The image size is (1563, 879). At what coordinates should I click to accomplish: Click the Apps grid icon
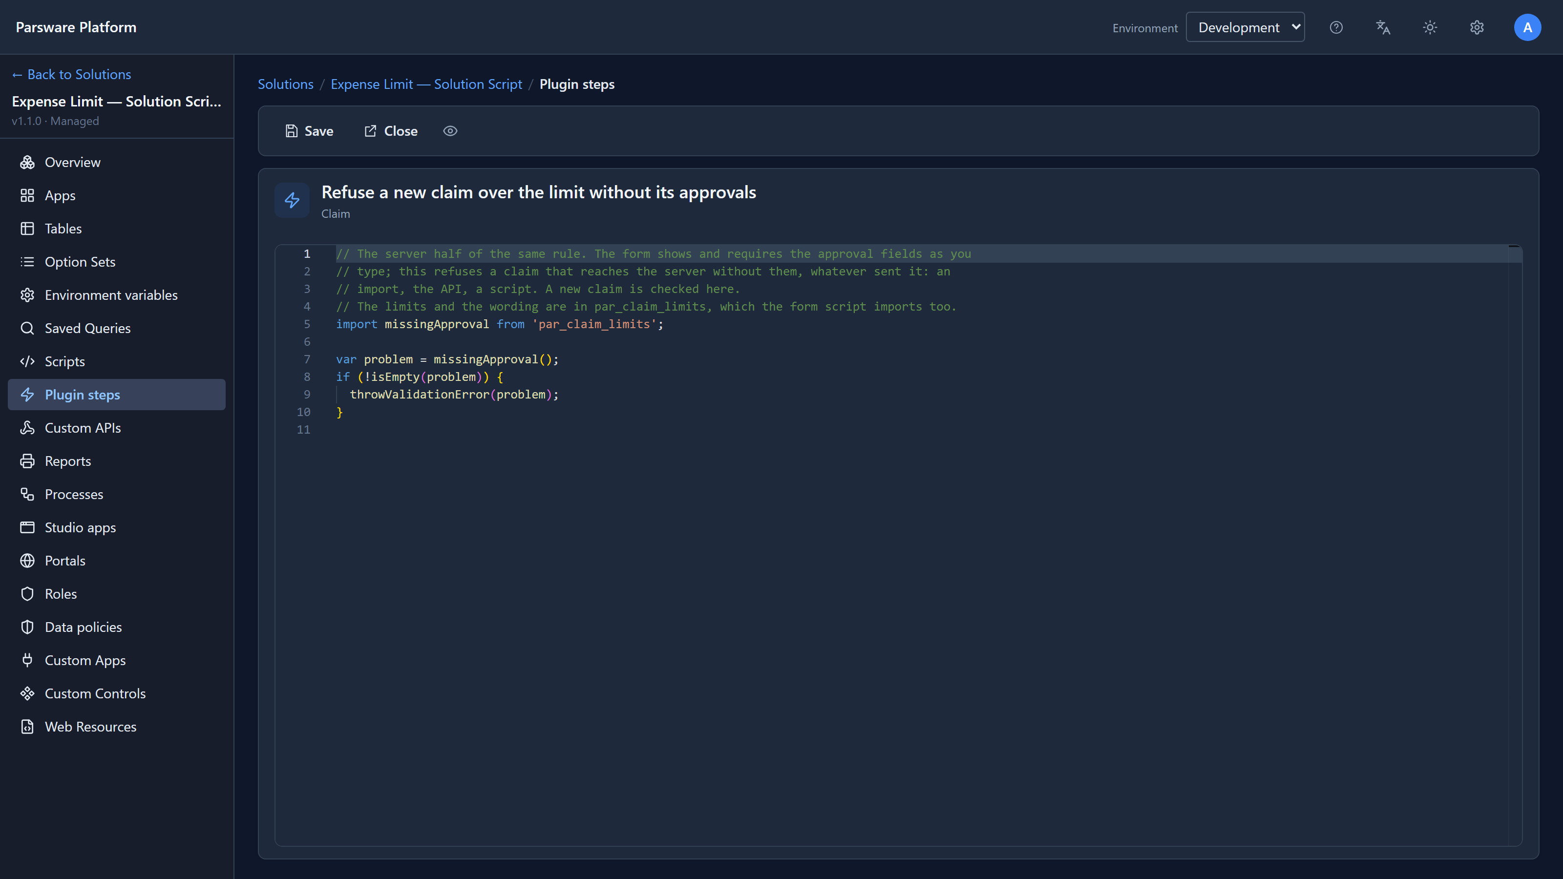pyautogui.click(x=27, y=195)
